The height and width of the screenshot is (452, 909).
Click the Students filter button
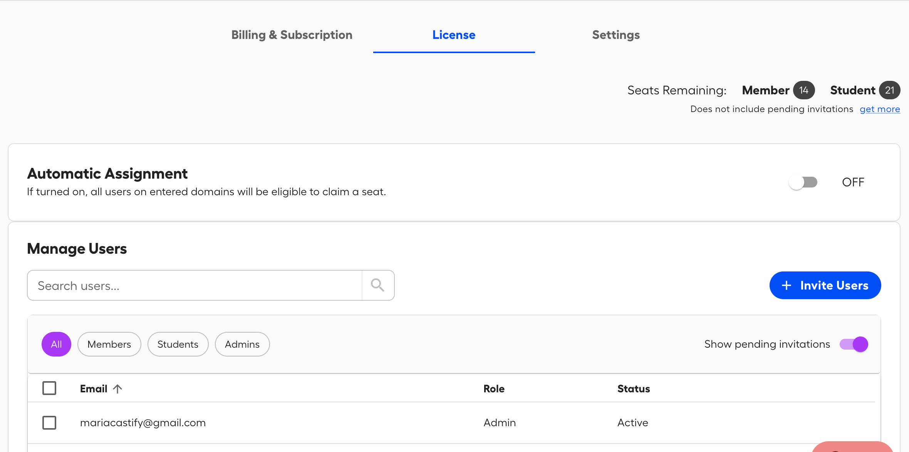(x=178, y=344)
